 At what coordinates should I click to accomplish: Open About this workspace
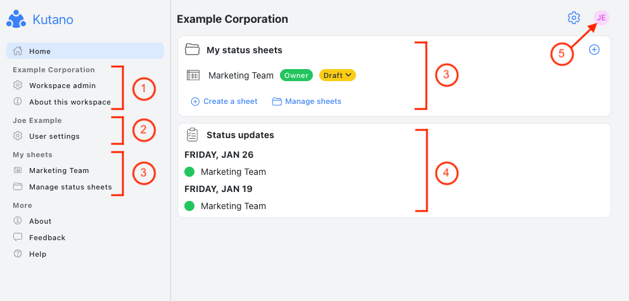pos(70,102)
